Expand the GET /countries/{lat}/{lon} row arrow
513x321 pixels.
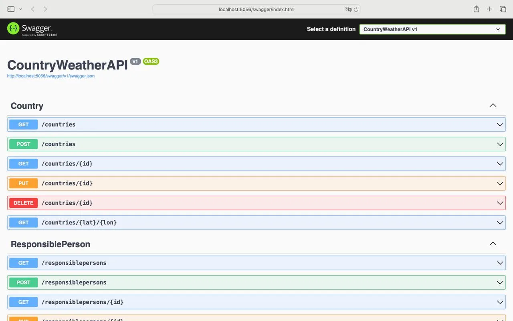coord(500,223)
